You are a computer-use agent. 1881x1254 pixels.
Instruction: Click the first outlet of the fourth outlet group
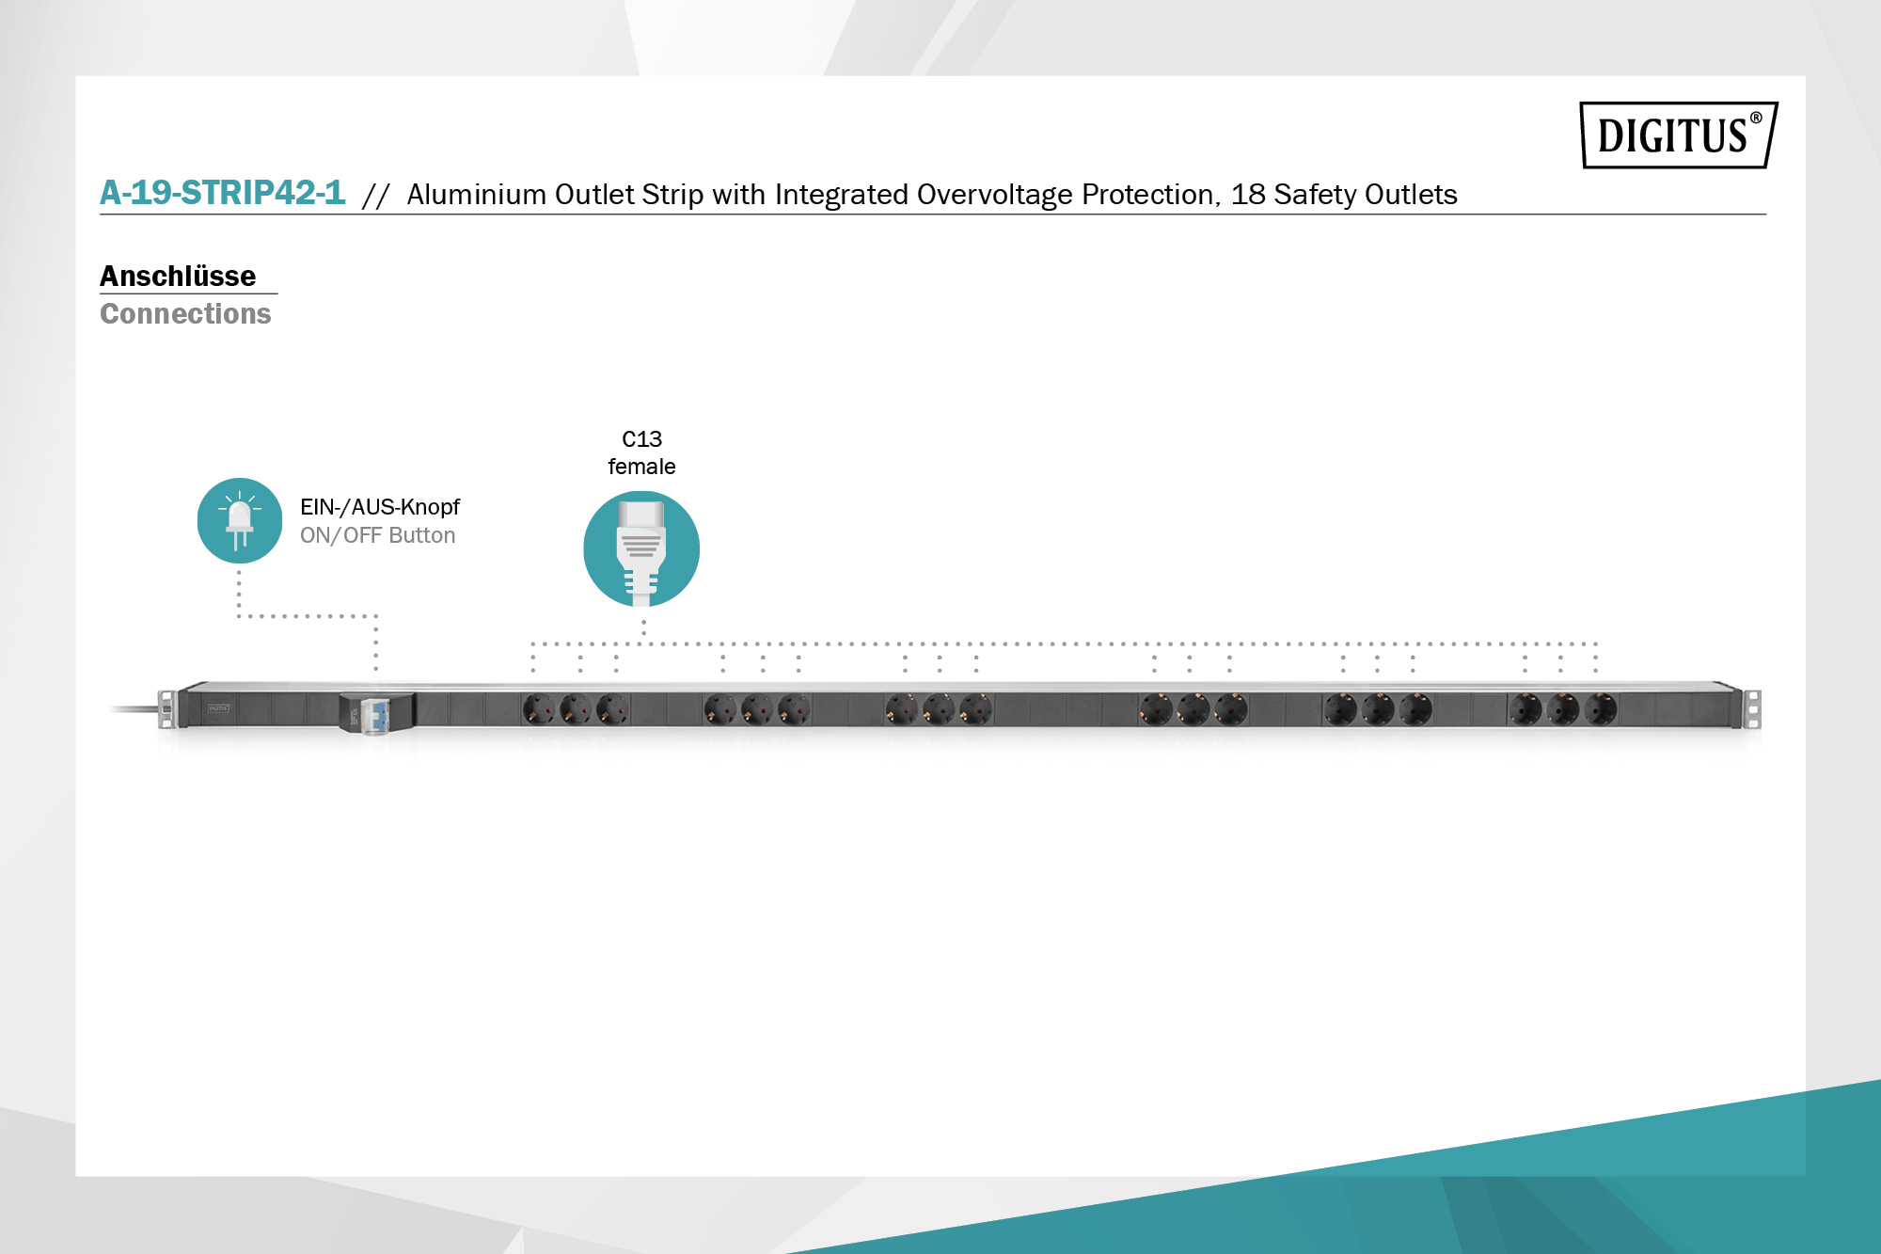point(1157,709)
